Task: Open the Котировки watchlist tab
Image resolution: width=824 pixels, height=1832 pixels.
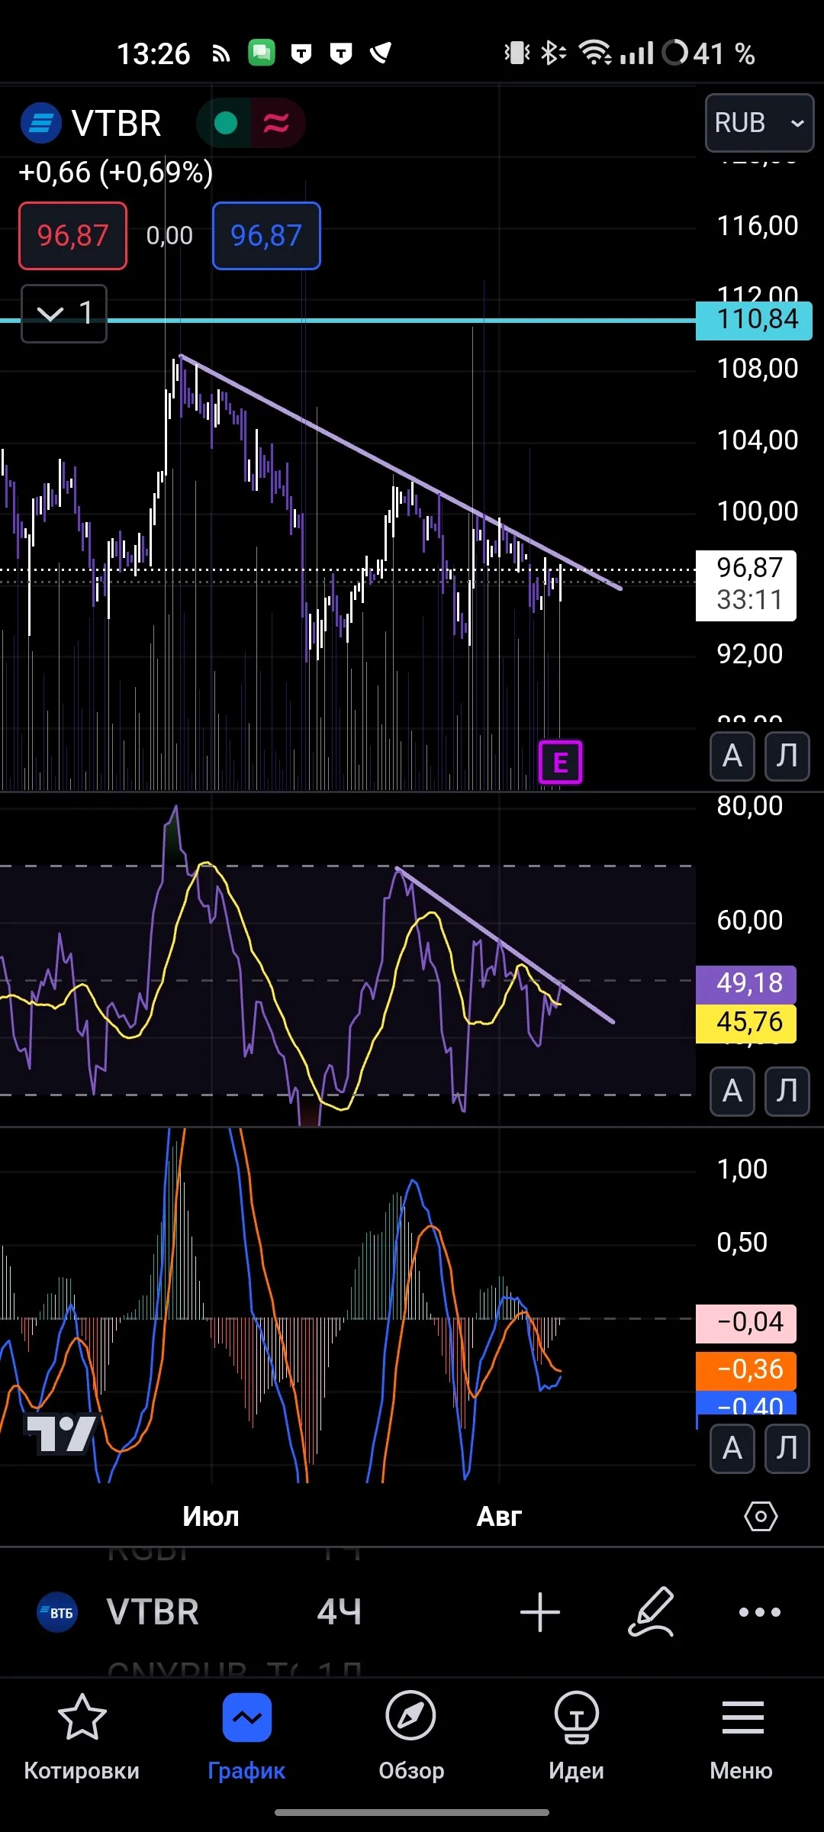Action: pos(82,1738)
